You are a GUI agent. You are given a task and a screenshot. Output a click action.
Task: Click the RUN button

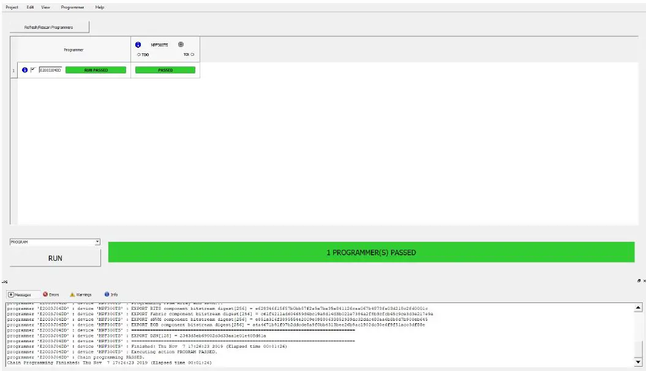pos(55,258)
